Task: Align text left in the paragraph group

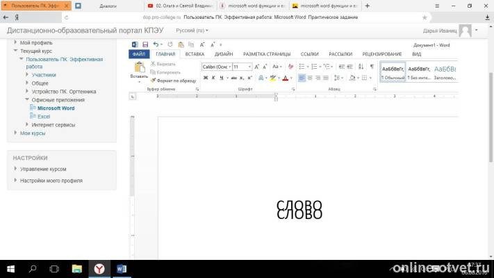Action: coord(302,78)
